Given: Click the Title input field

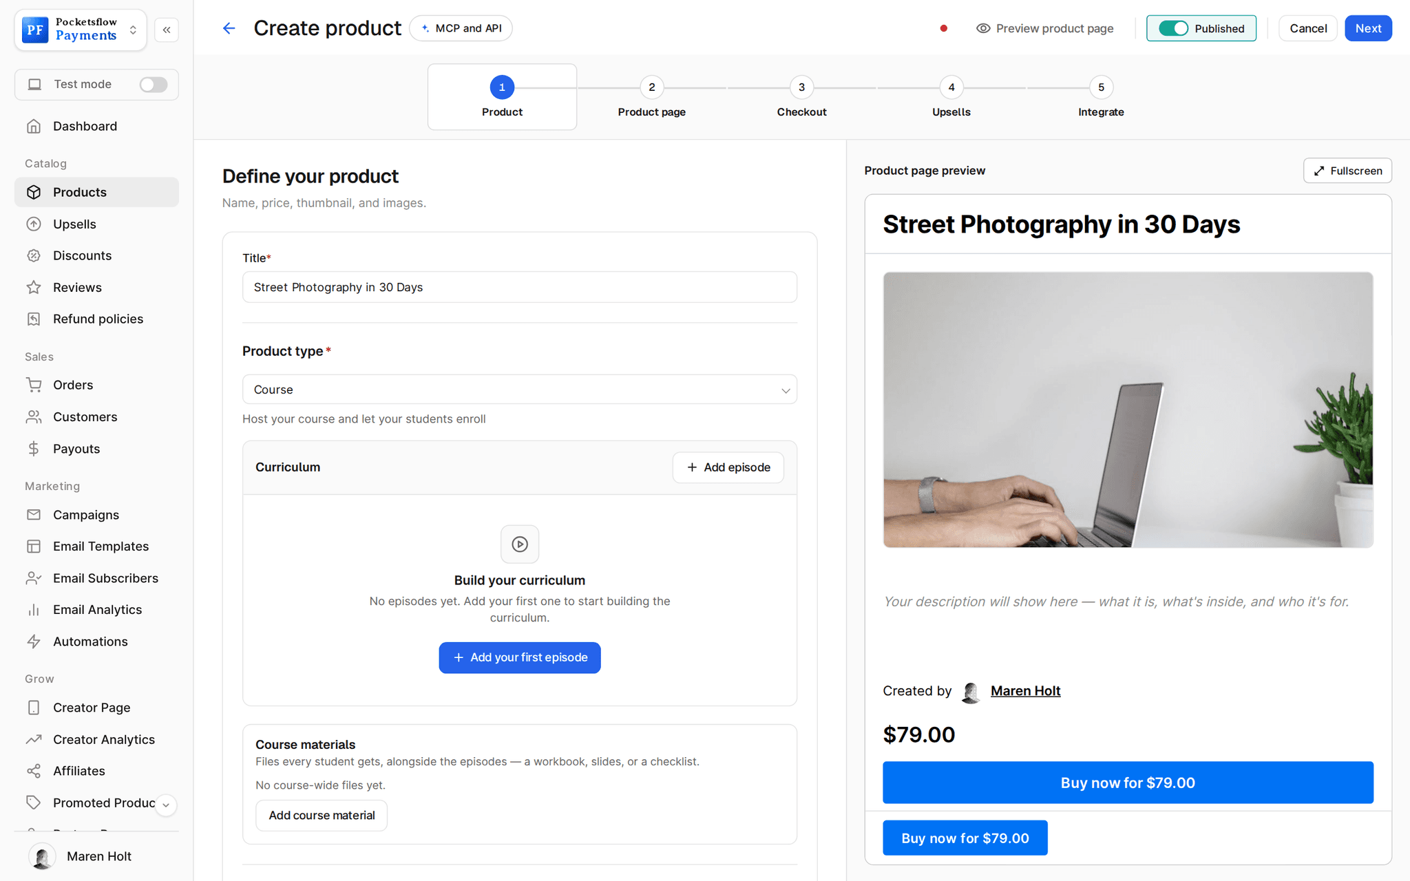Looking at the screenshot, I should click(x=519, y=287).
